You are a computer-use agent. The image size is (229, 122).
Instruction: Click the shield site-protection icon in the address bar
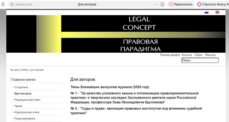click(12, 4)
